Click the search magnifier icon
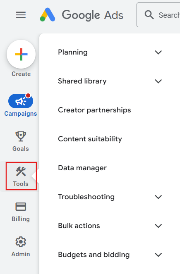 [149, 15]
